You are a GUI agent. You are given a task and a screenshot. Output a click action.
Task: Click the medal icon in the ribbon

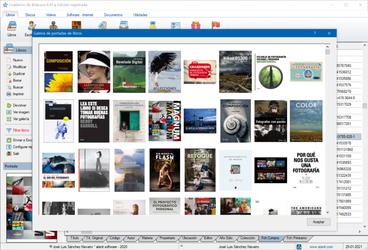(x=153, y=26)
